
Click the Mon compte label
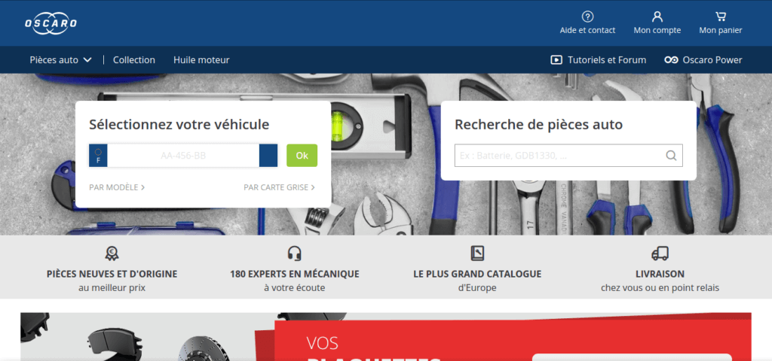(x=657, y=30)
